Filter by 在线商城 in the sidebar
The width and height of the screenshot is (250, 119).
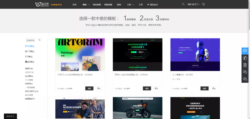(29, 76)
